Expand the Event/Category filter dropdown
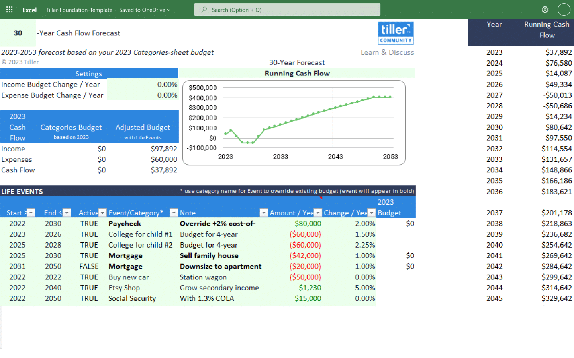 pos(174,213)
